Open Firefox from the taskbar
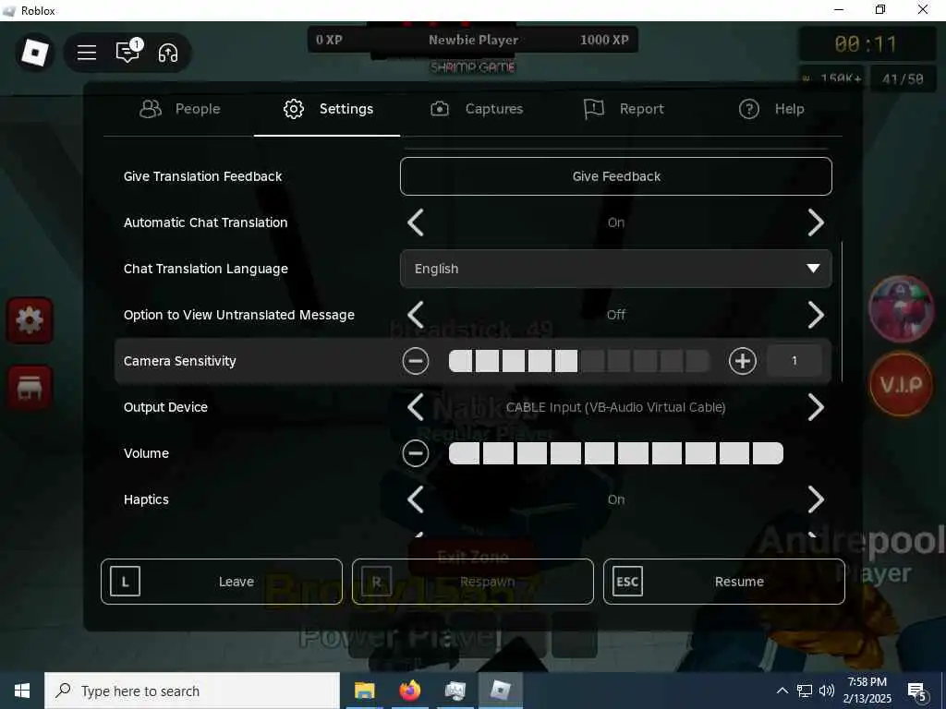 pos(410,691)
